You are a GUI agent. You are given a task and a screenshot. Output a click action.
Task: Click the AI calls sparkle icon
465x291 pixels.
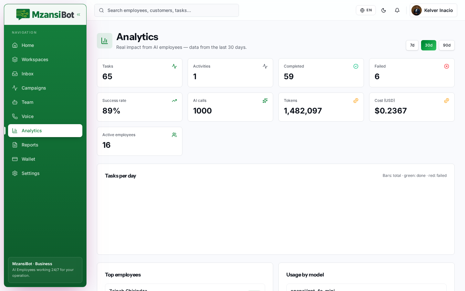coord(265,101)
